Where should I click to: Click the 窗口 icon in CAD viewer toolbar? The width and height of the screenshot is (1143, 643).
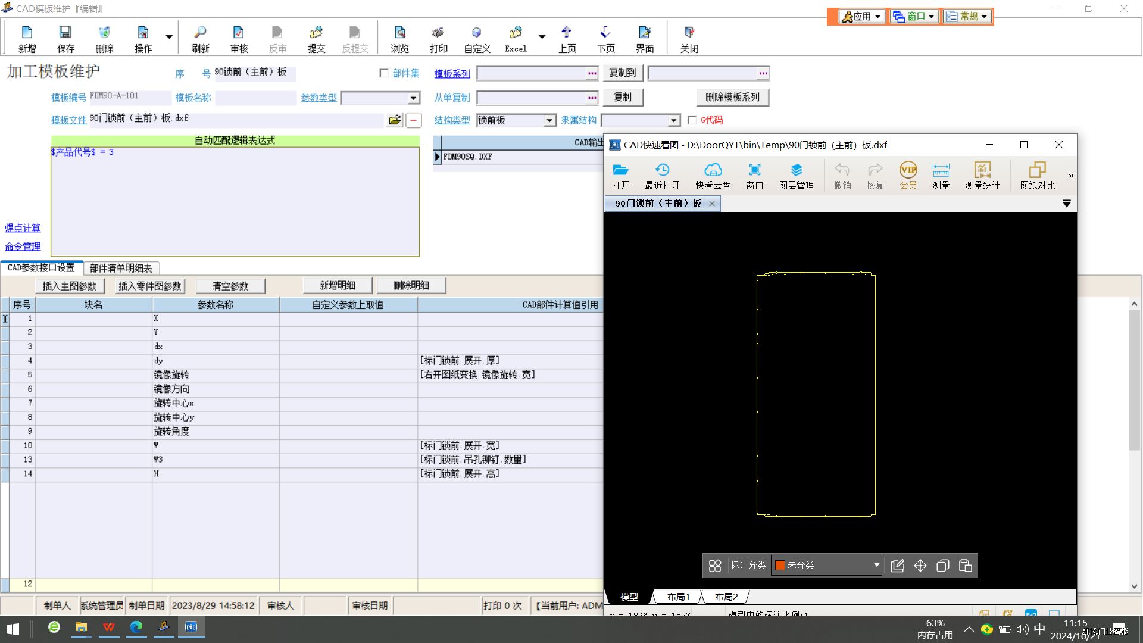[754, 176]
